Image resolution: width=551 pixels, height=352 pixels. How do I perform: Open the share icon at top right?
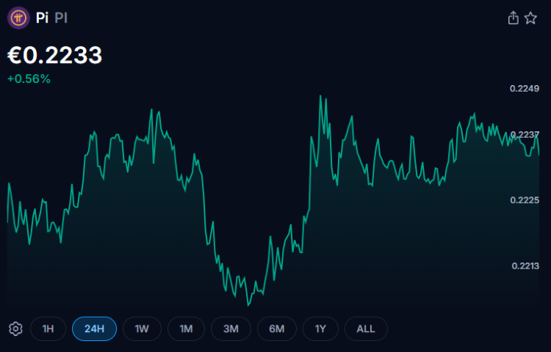tap(513, 18)
